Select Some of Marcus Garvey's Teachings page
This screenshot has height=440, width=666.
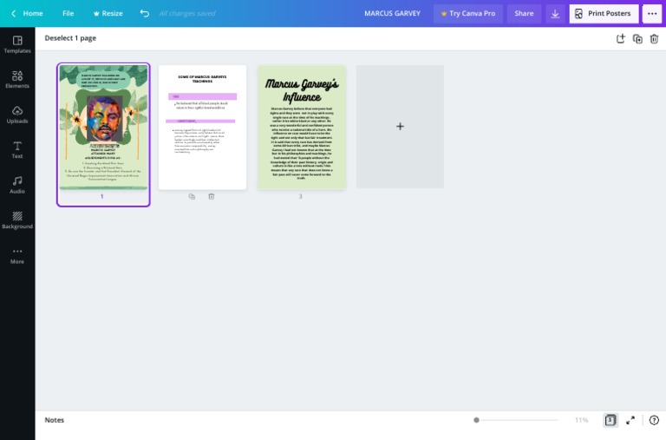coord(202,127)
